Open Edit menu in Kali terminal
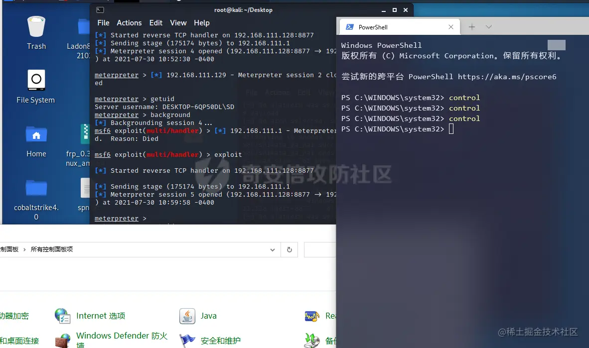The width and height of the screenshot is (589, 348). 156,23
